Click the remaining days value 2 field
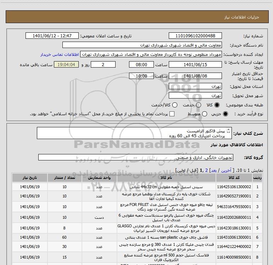 coord(103,64)
